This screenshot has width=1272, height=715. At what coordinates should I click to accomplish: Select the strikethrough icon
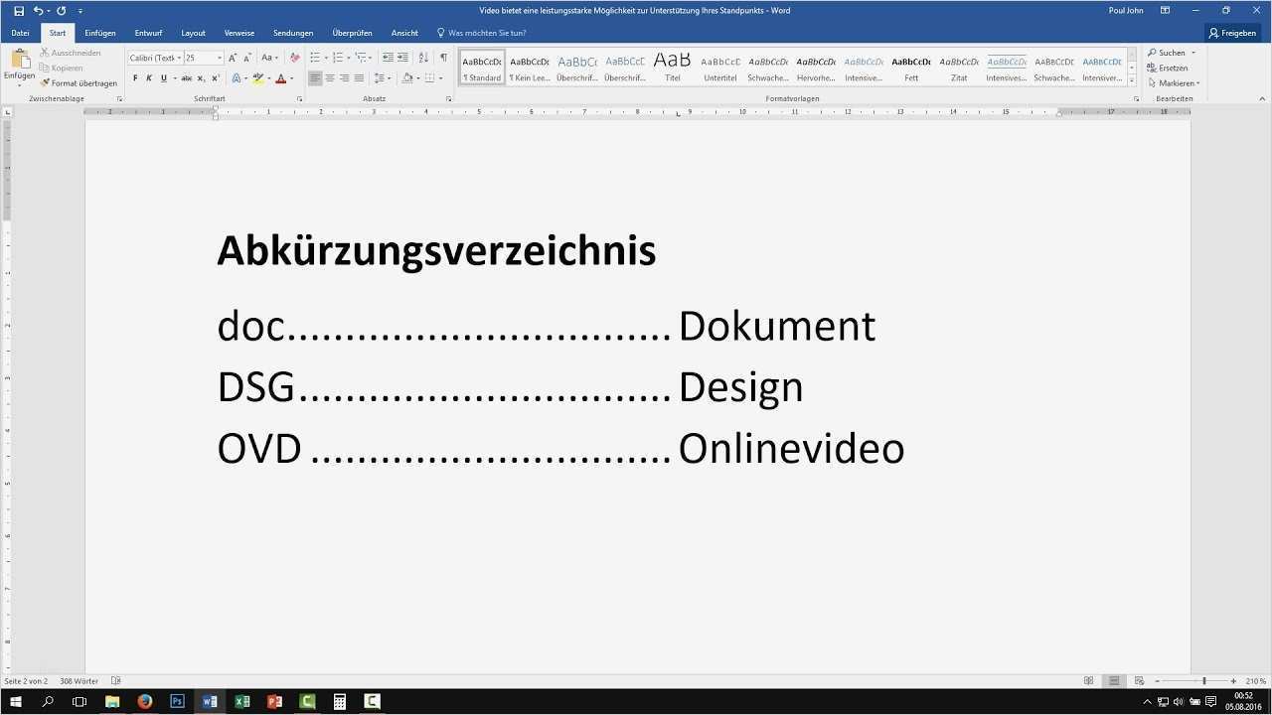[187, 77]
